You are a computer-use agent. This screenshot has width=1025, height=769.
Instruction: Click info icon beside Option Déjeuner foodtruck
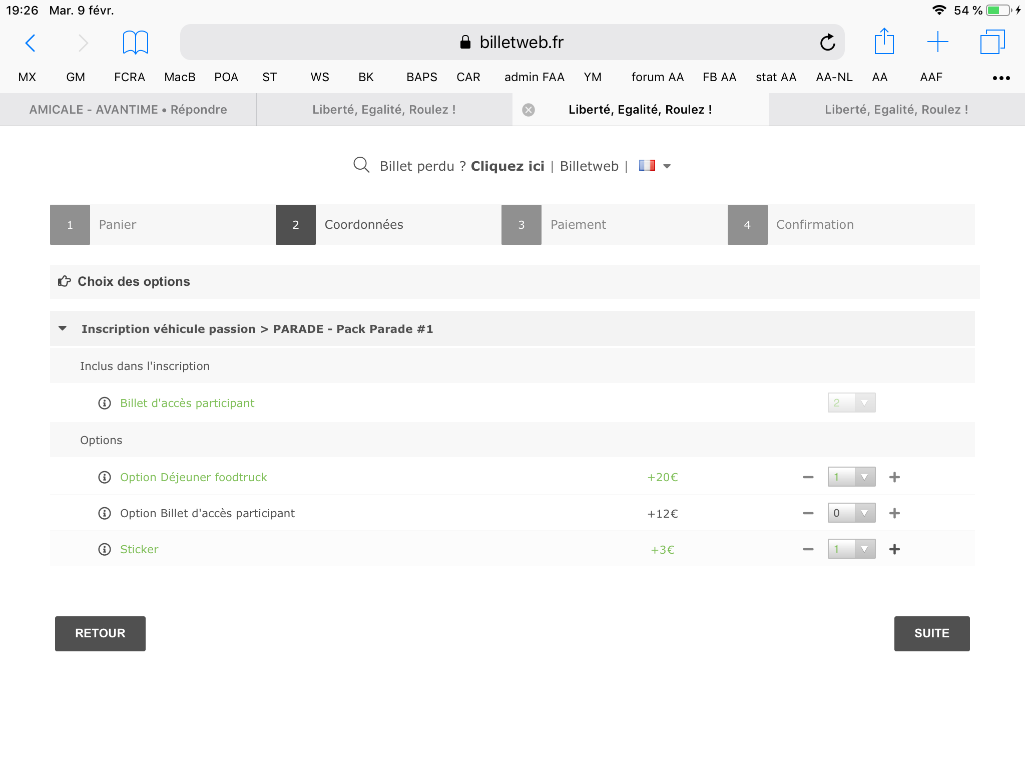(x=105, y=478)
